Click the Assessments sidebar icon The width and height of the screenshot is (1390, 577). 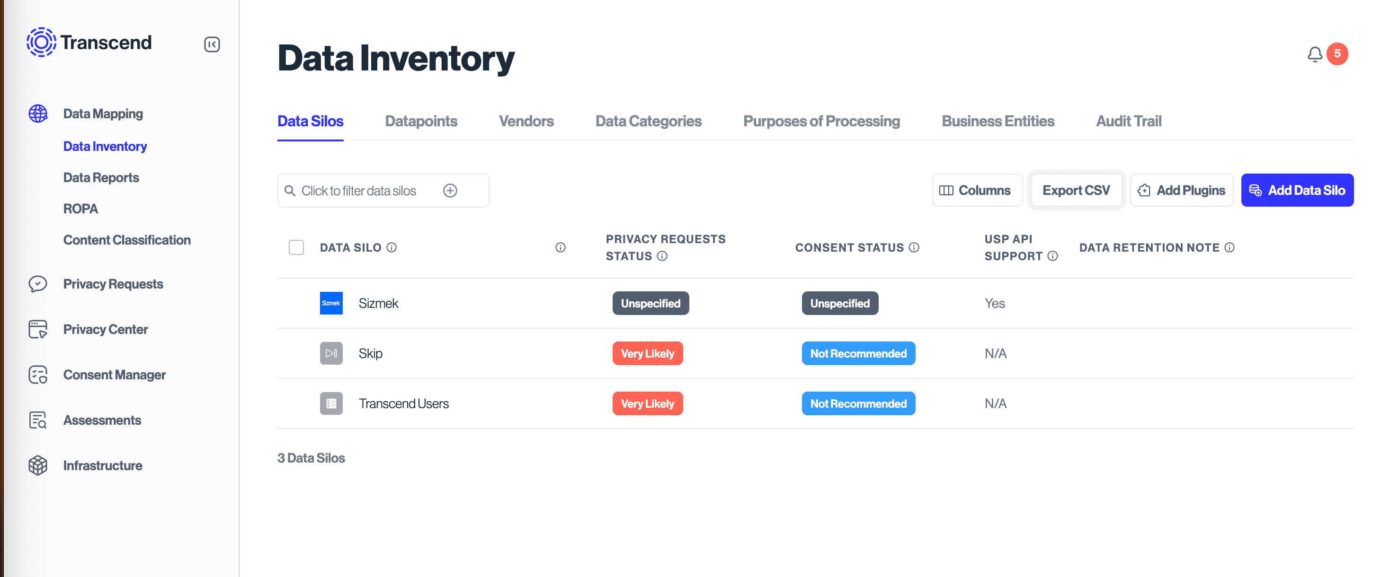coord(38,420)
